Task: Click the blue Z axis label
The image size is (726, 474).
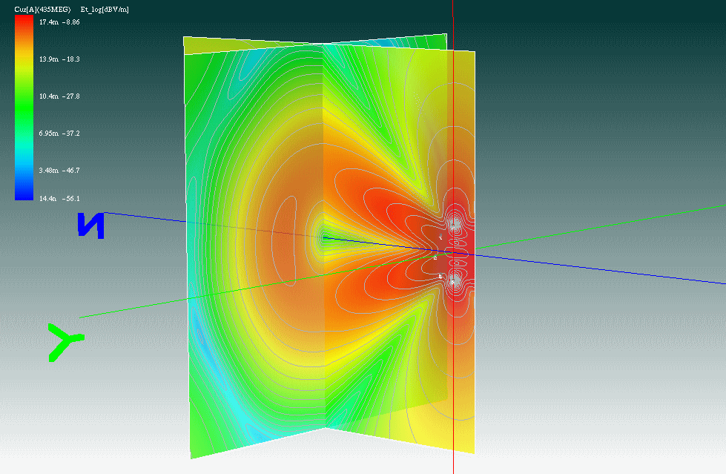Action: click(x=92, y=226)
